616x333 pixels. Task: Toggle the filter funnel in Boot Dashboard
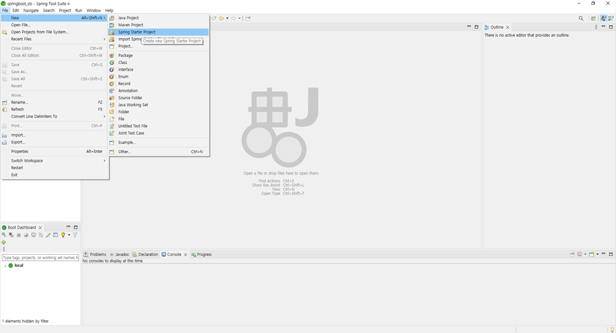click(75, 235)
